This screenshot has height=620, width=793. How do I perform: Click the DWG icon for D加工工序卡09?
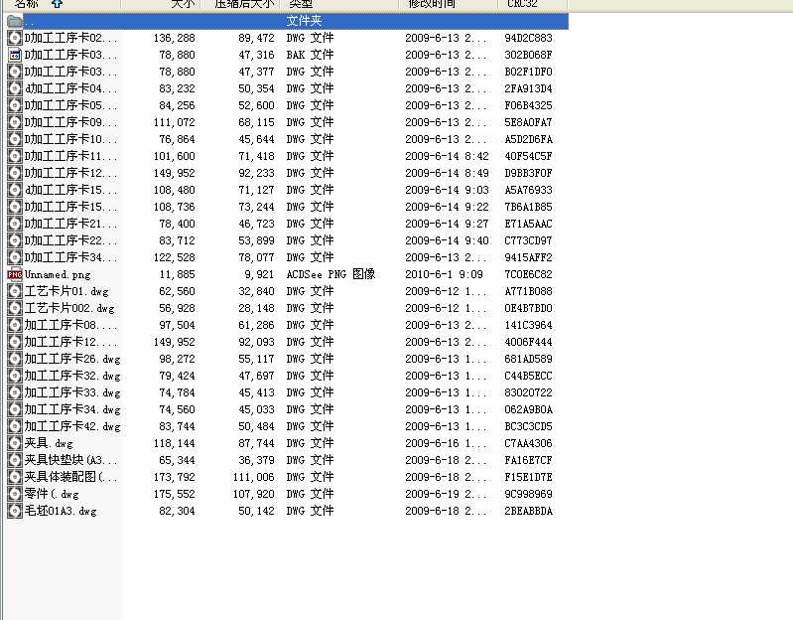pyautogui.click(x=15, y=122)
